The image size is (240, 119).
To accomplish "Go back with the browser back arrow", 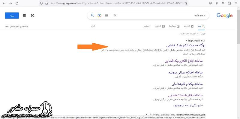I will (4, 3).
